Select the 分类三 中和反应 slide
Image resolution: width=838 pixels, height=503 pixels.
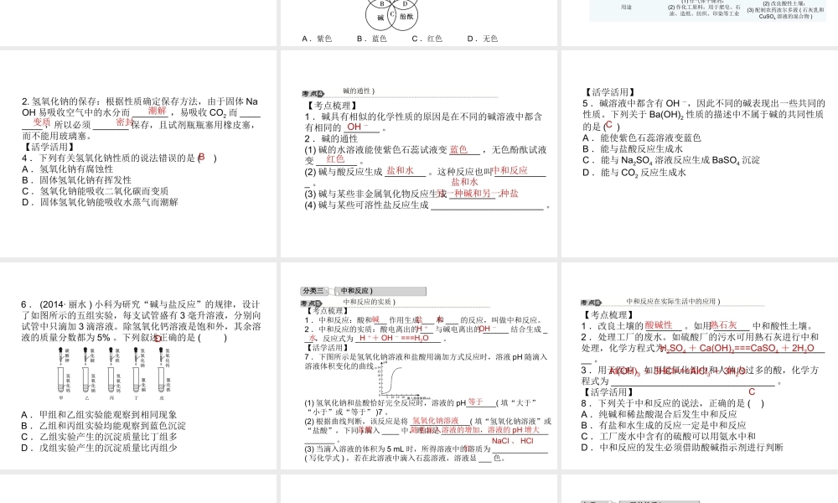[x=419, y=366]
